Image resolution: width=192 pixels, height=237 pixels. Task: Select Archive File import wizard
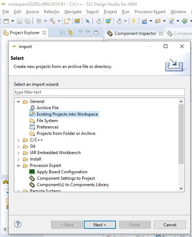pyautogui.click(x=47, y=108)
